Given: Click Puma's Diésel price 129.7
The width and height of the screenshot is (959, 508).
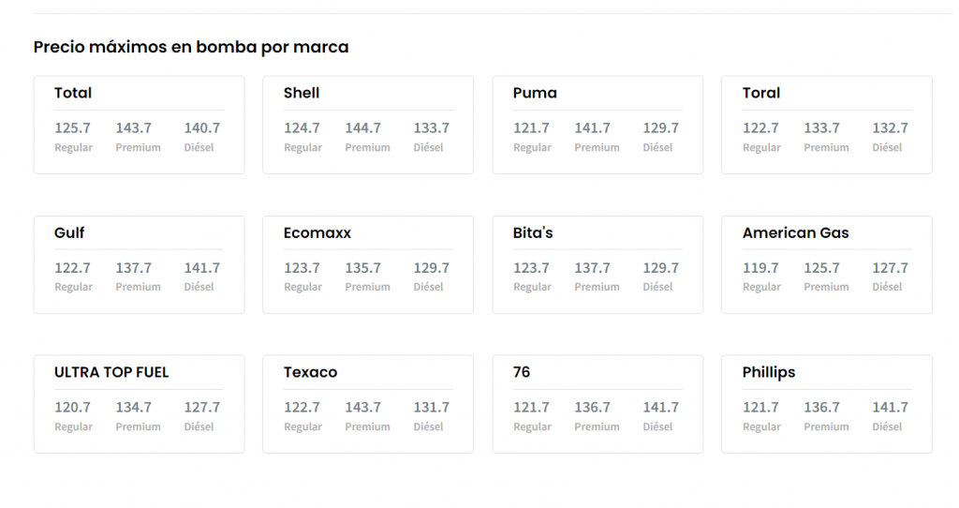Looking at the screenshot, I should coord(660,128).
